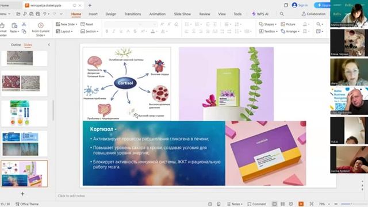Open file folder icon in quick toolbar

pyautogui.click(x=18, y=14)
